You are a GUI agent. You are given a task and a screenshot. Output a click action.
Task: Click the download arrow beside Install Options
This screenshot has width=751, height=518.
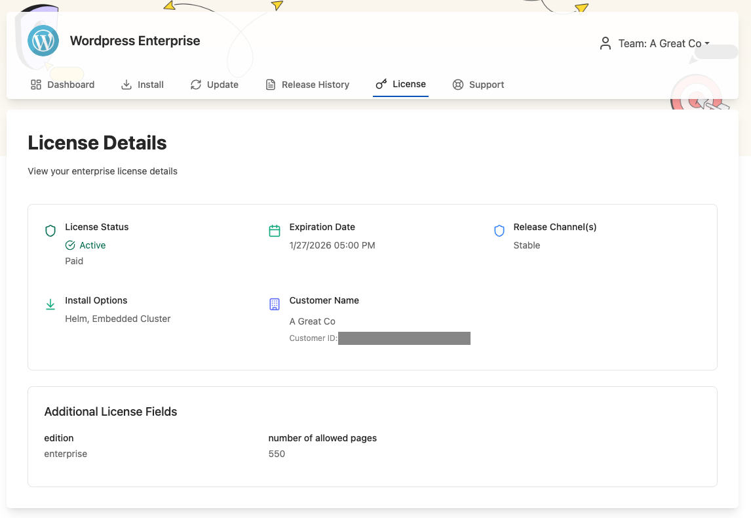pyautogui.click(x=50, y=304)
